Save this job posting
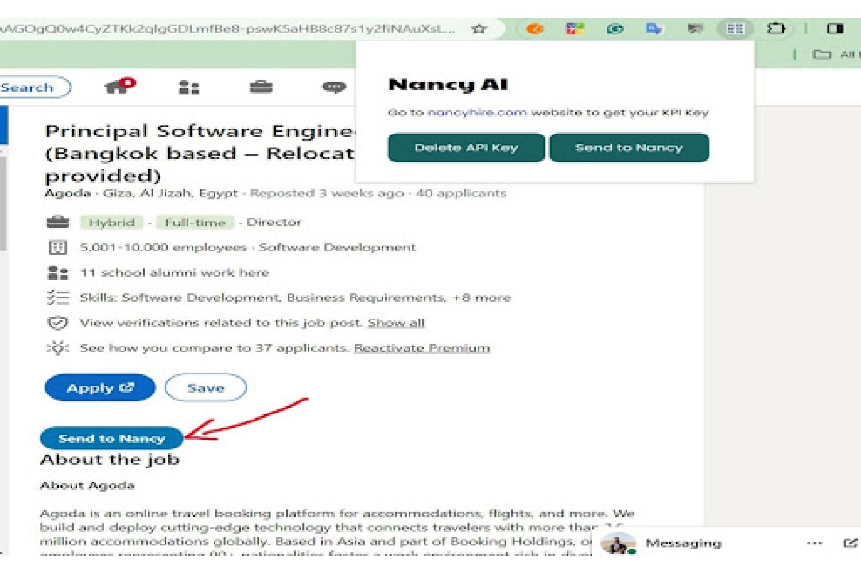Screen dimensions: 861x574 205,388
